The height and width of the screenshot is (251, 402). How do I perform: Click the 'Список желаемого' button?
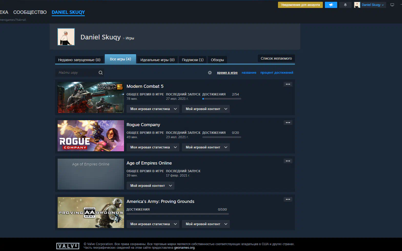pyautogui.click(x=276, y=58)
